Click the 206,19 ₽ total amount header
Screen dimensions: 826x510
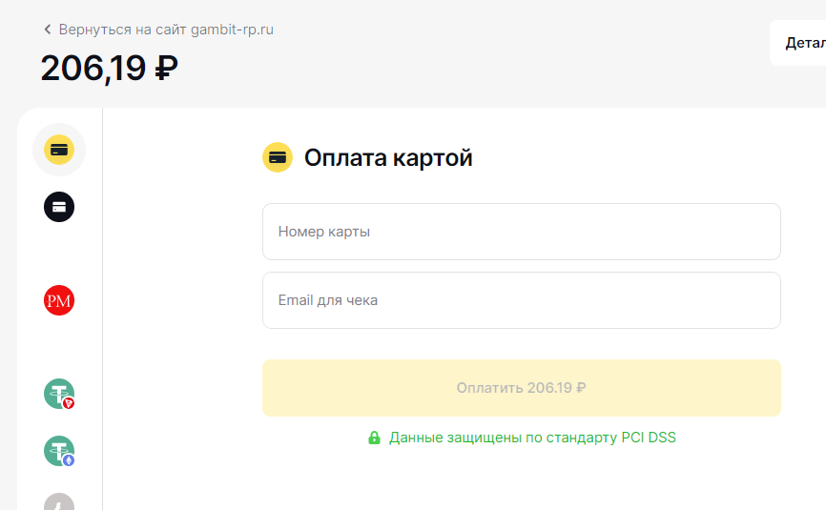(109, 69)
